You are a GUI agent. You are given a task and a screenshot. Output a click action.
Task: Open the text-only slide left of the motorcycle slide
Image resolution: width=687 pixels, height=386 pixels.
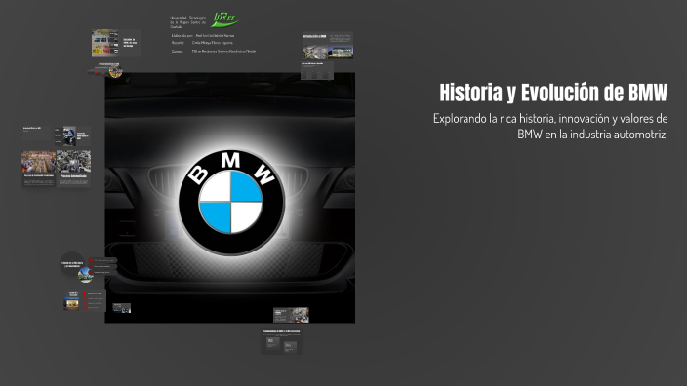click(x=37, y=134)
